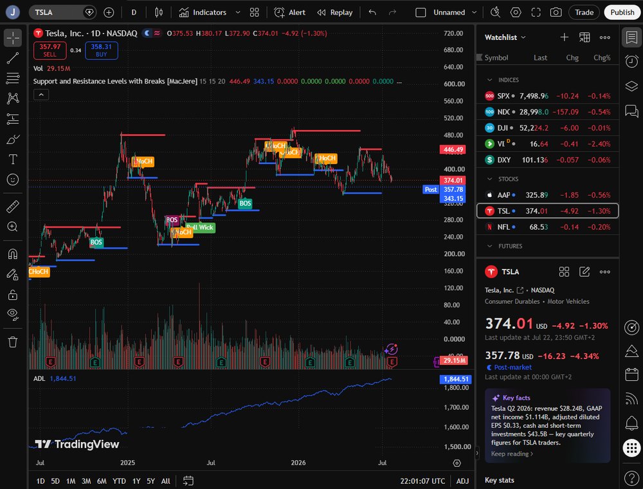Select the trend line drawing tool
Viewport: 643px width, 489px height.
pos(13,59)
